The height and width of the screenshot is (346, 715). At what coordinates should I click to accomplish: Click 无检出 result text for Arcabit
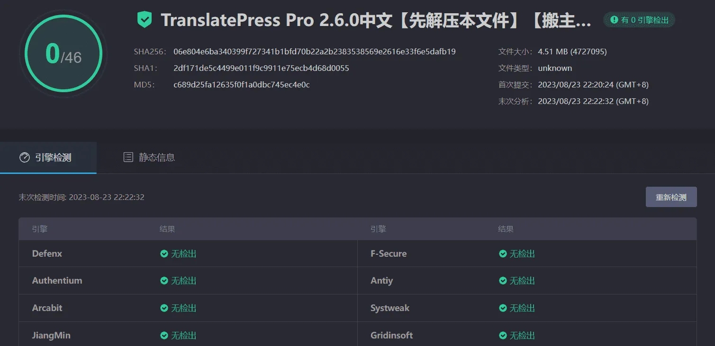tap(183, 308)
